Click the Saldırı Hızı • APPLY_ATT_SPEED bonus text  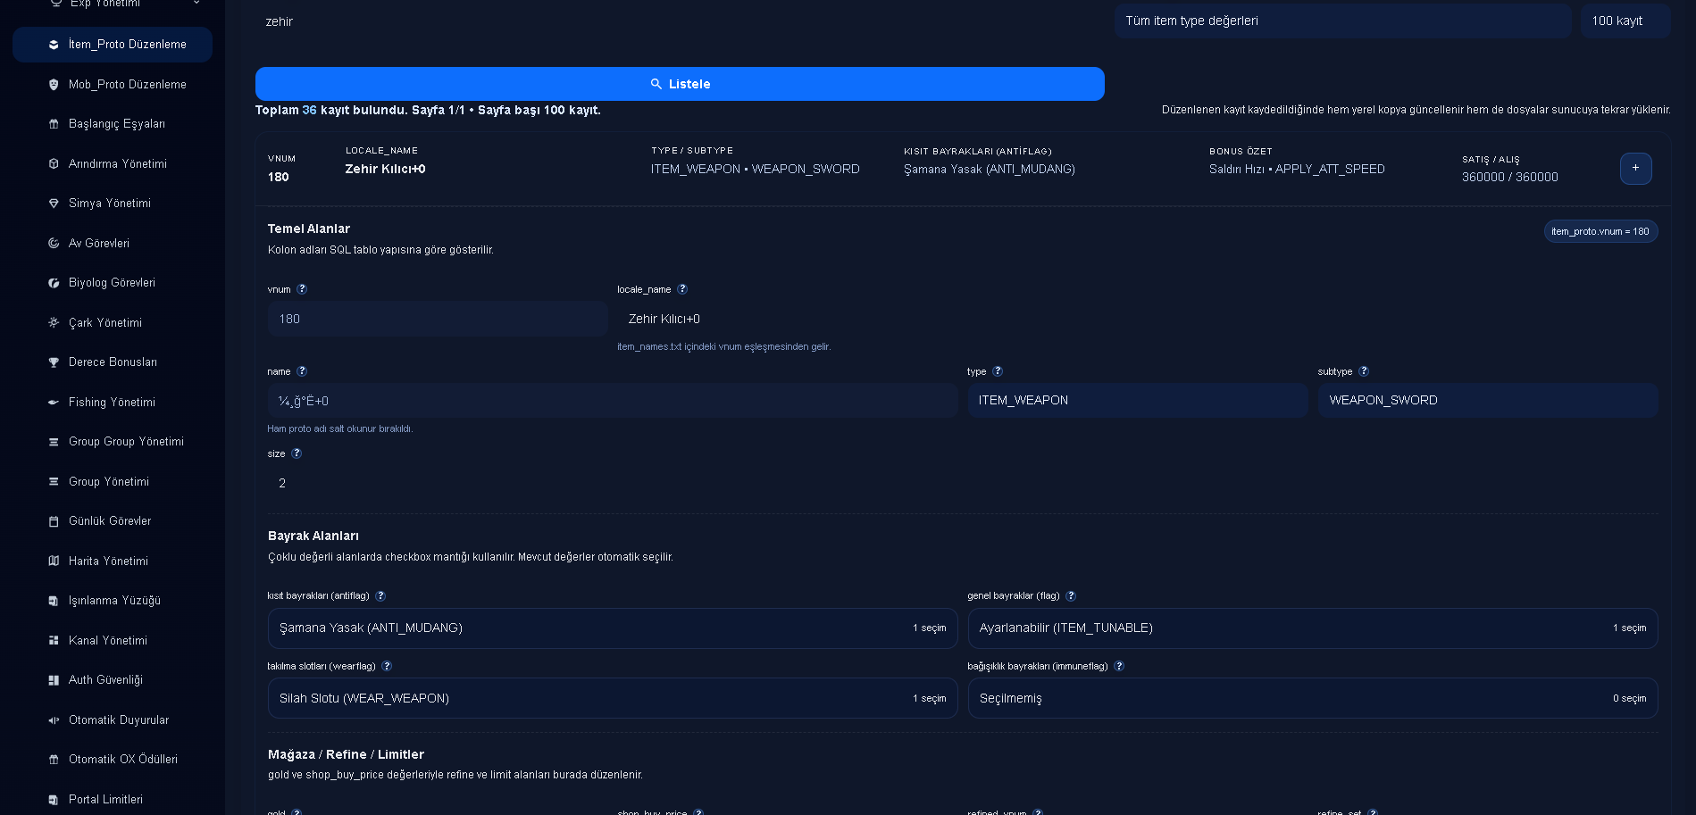pos(1297,169)
